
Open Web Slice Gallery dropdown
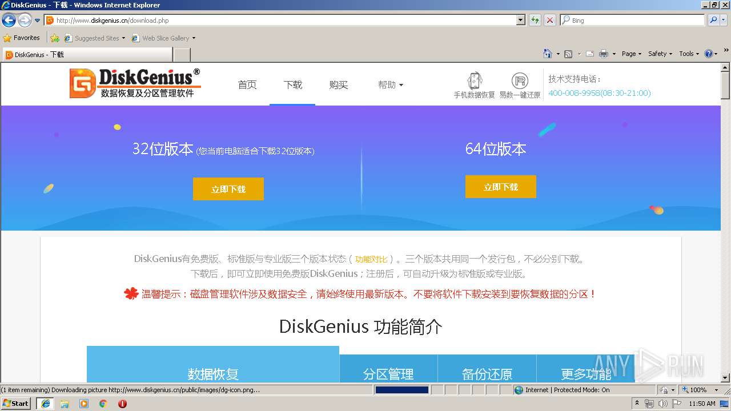[x=163, y=38]
